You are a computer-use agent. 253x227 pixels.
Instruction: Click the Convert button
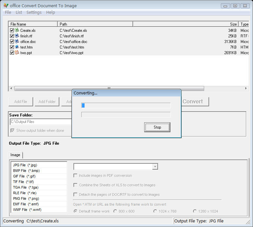195,102
